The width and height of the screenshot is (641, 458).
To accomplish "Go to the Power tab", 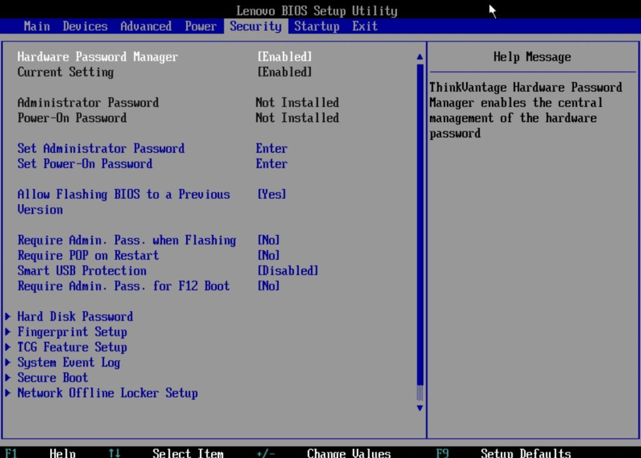I will (200, 26).
